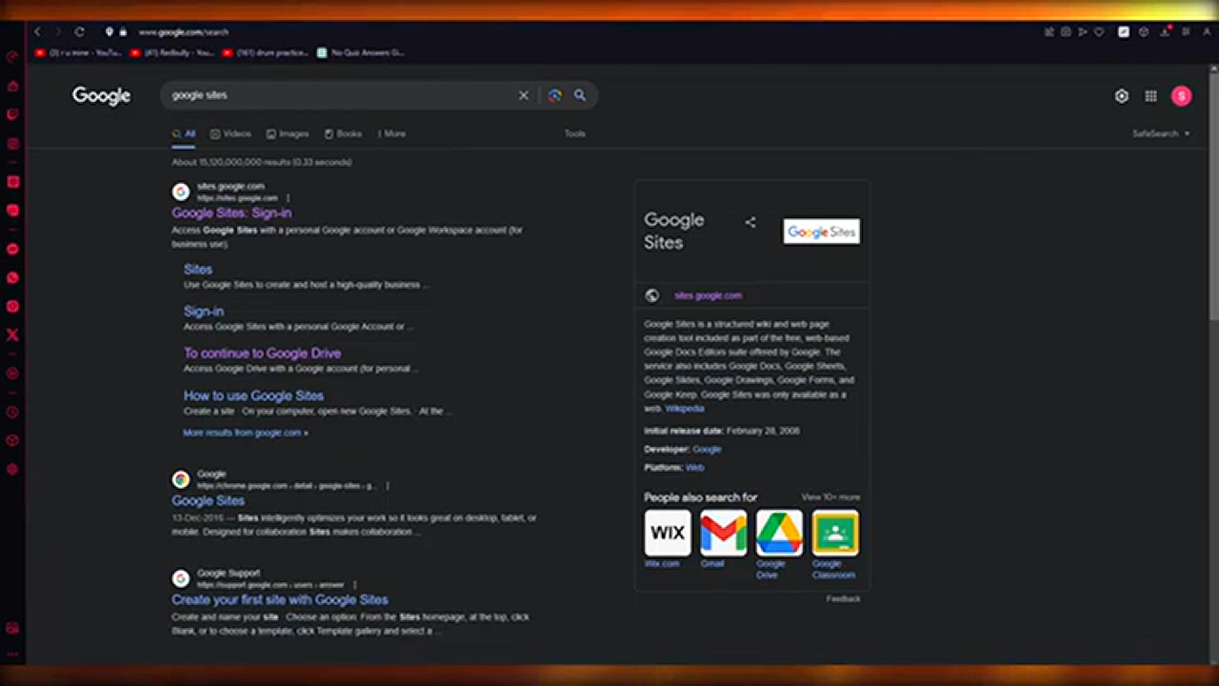Open Google quick settings gear
The width and height of the screenshot is (1219, 686).
point(1121,96)
